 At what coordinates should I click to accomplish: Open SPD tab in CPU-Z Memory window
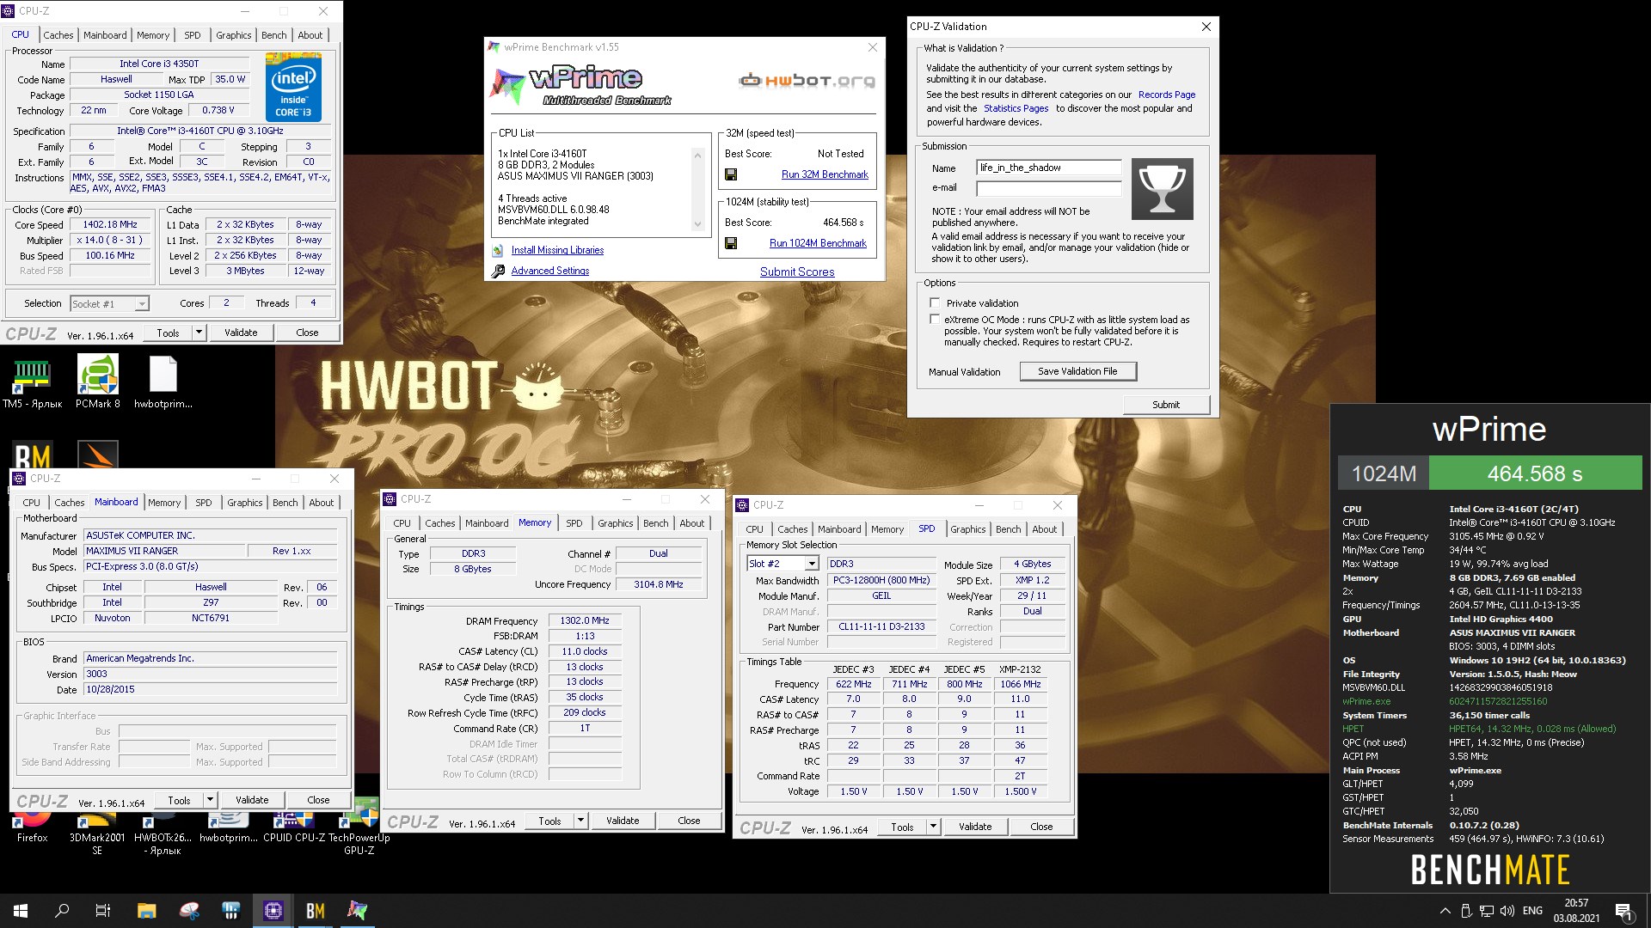coord(574,523)
